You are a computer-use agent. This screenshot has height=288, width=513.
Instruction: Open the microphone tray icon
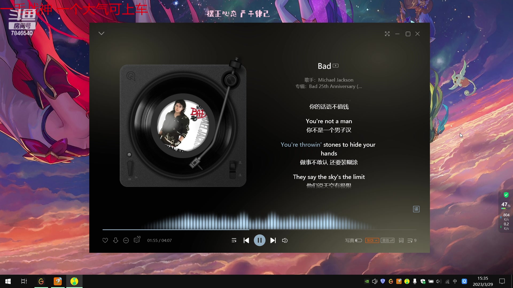tap(415, 281)
